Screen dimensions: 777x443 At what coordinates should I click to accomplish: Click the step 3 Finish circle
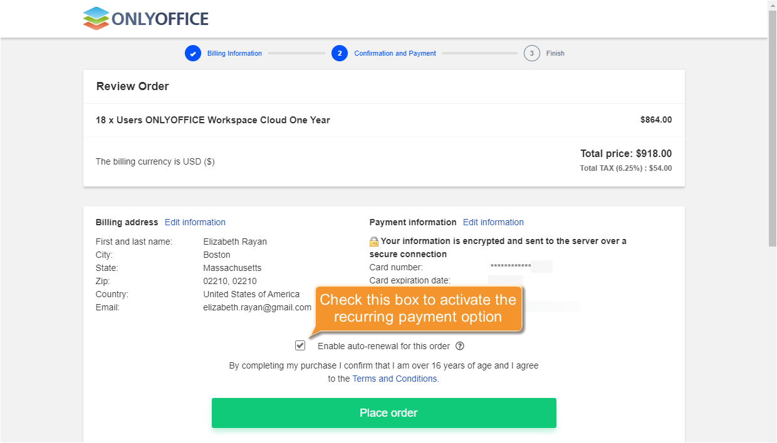[531, 53]
